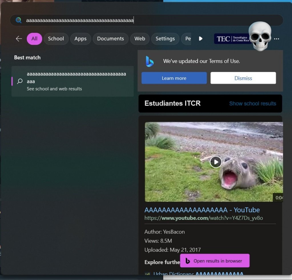
Task: Open the best match search suggestion
Action: [x=73, y=81]
